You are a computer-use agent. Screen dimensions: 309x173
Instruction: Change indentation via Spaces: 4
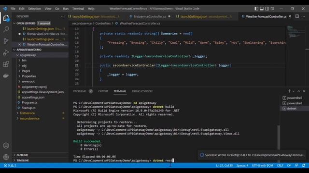point(242,165)
